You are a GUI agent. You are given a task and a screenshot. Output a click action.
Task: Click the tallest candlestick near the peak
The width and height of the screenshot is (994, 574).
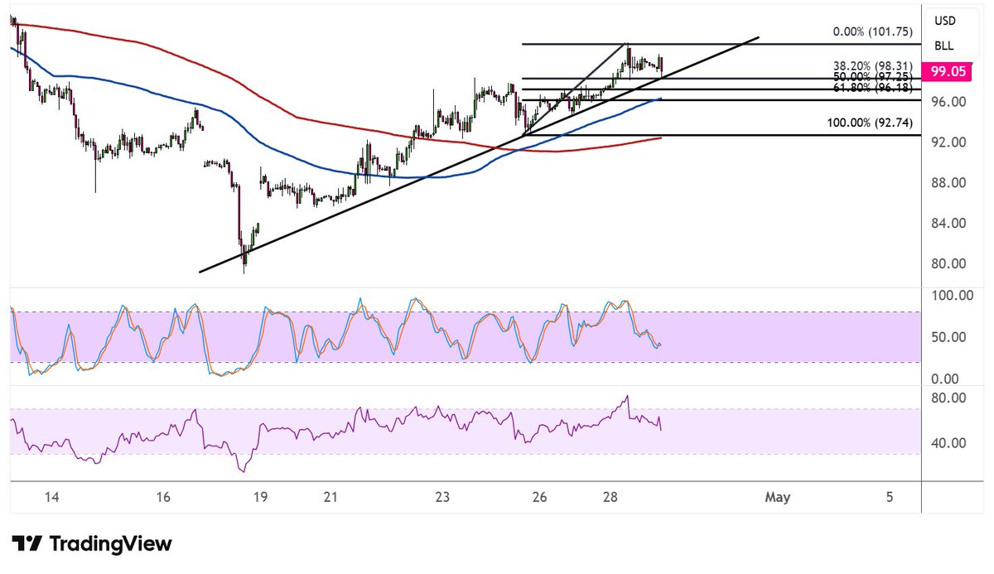(628, 58)
